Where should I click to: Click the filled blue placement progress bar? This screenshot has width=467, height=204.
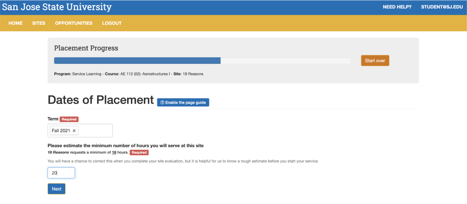[x=137, y=61]
